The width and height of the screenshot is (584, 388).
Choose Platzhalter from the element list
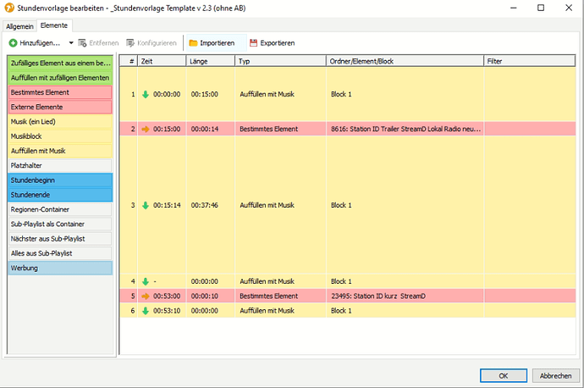(x=59, y=165)
